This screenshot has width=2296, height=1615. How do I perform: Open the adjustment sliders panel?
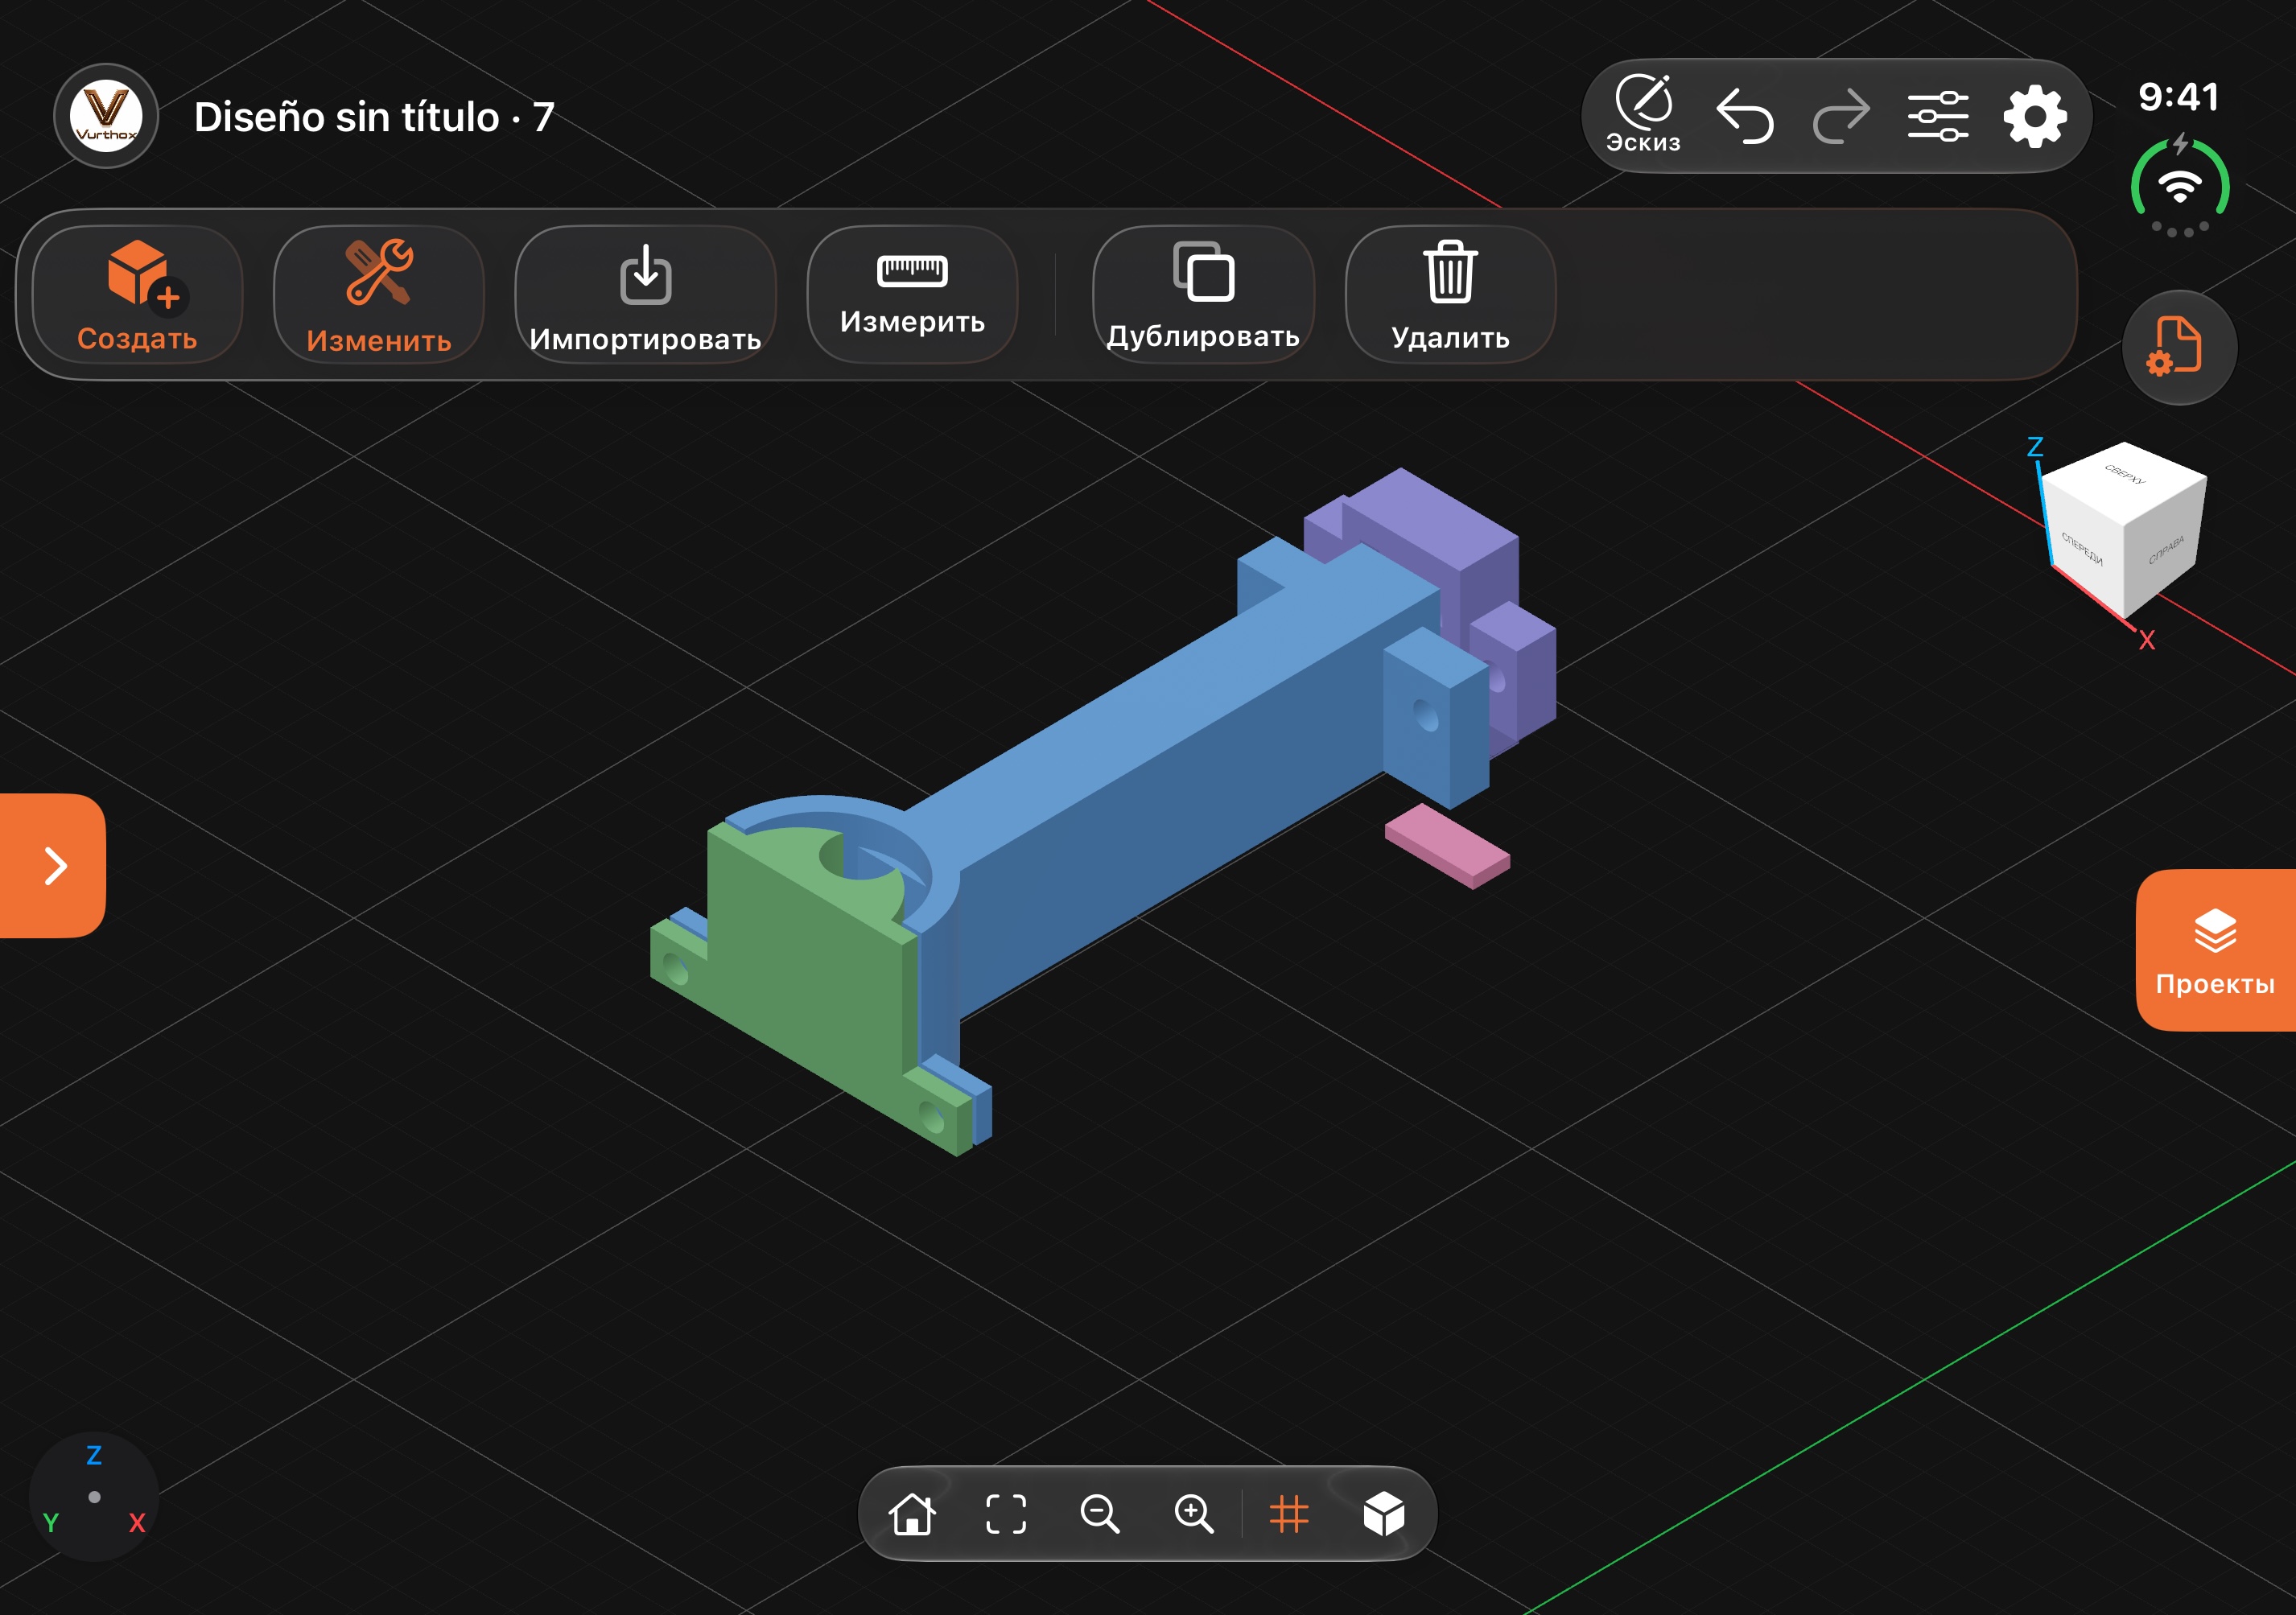click(1937, 116)
